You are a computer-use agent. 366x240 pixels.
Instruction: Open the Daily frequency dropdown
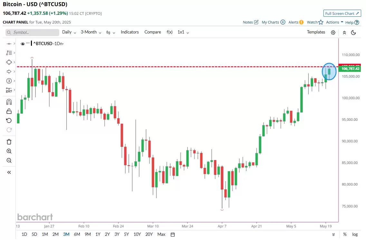point(69,32)
